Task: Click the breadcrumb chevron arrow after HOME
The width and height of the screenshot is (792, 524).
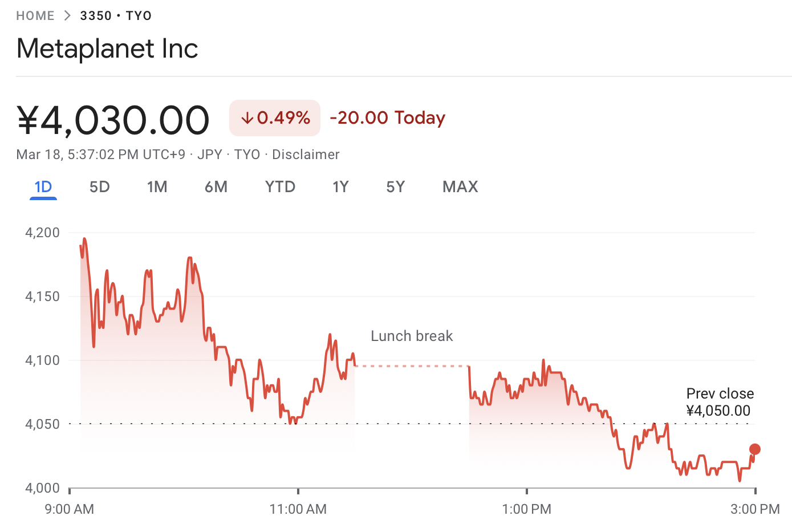Action: coord(67,16)
